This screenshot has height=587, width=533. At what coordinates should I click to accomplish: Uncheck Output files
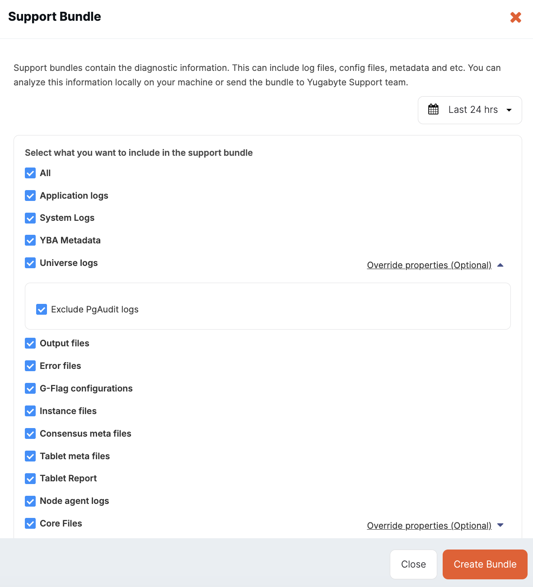click(x=30, y=343)
